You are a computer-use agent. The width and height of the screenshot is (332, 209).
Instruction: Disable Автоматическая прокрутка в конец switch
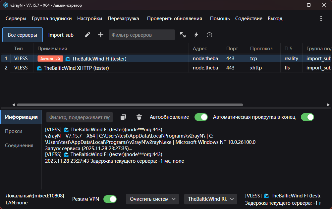(307, 117)
